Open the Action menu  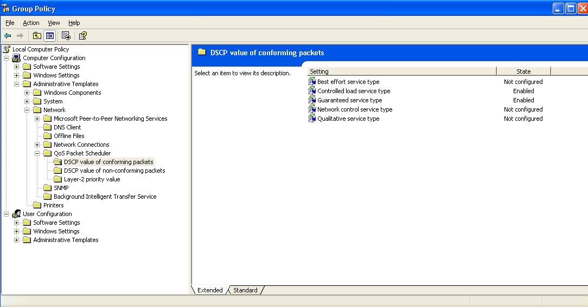pyautogui.click(x=31, y=23)
